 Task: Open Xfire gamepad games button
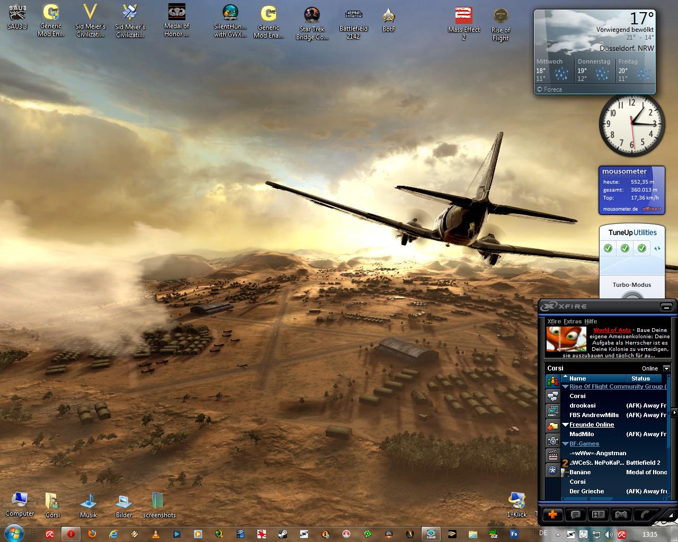621,514
